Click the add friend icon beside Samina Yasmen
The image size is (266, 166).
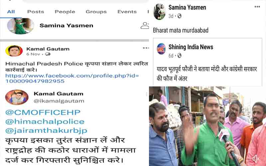point(145,26)
